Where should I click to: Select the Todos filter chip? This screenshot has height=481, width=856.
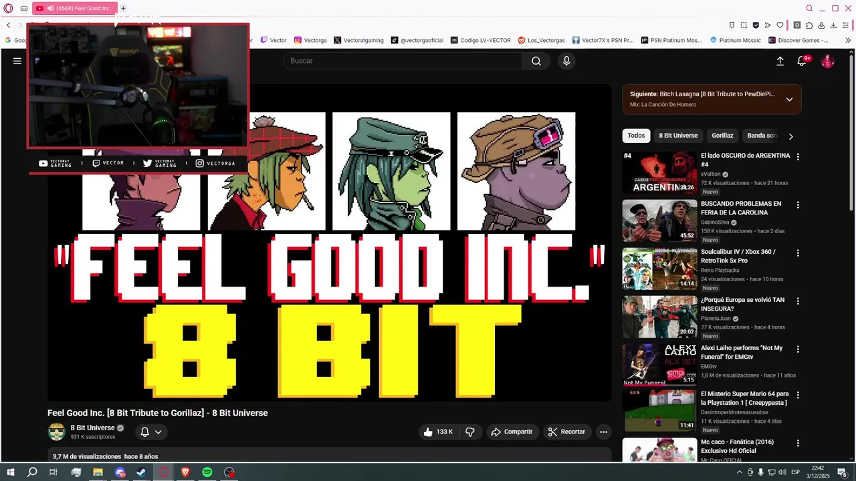tap(636, 136)
